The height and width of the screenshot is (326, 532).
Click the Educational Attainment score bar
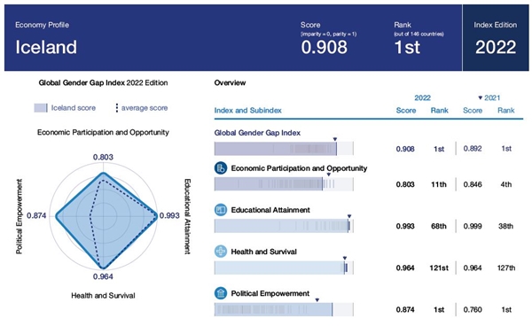click(284, 226)
